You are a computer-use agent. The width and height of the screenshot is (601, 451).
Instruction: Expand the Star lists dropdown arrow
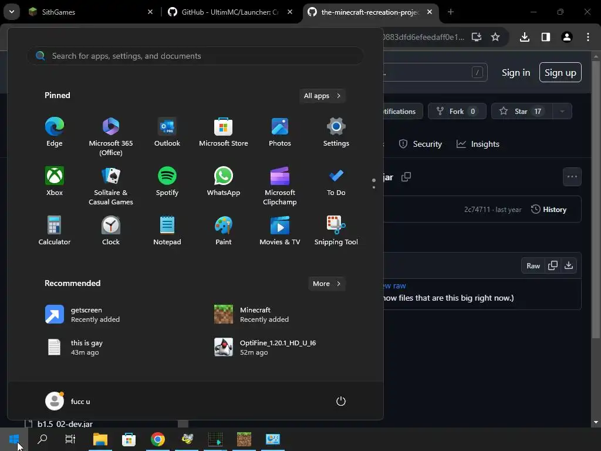point(562,111)
